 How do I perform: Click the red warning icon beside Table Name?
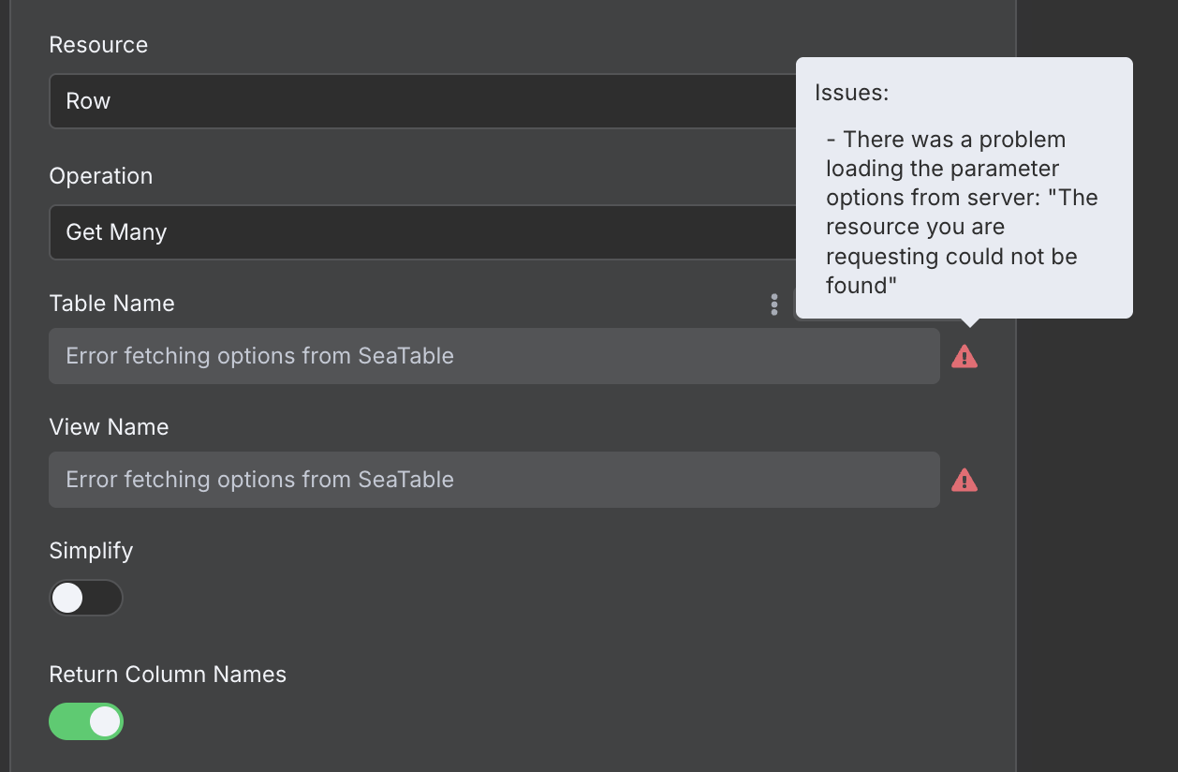964,357
